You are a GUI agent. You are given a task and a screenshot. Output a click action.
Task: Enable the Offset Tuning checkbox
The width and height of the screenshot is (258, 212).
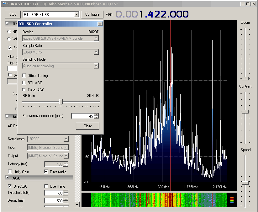(24, 76)
